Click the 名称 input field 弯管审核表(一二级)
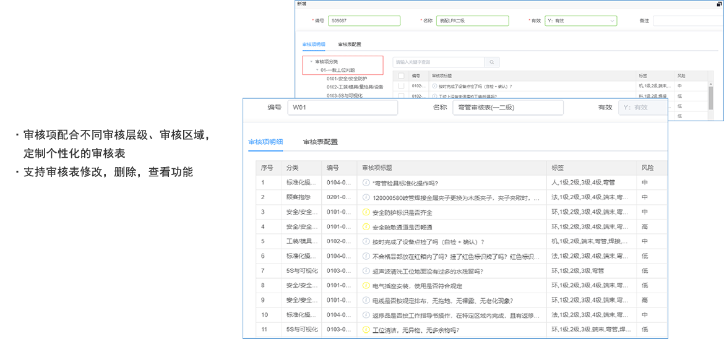Image resolution: width=724 pixels, height=339 pixels. (507, 108)
